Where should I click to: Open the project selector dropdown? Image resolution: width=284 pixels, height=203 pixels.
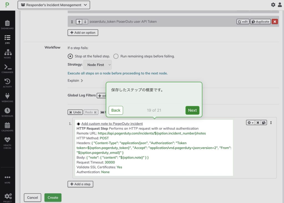click(54, 5)
